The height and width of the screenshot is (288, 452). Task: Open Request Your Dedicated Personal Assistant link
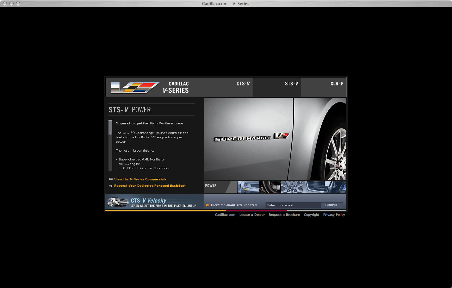pyautogui.click(x=150, y=186)
